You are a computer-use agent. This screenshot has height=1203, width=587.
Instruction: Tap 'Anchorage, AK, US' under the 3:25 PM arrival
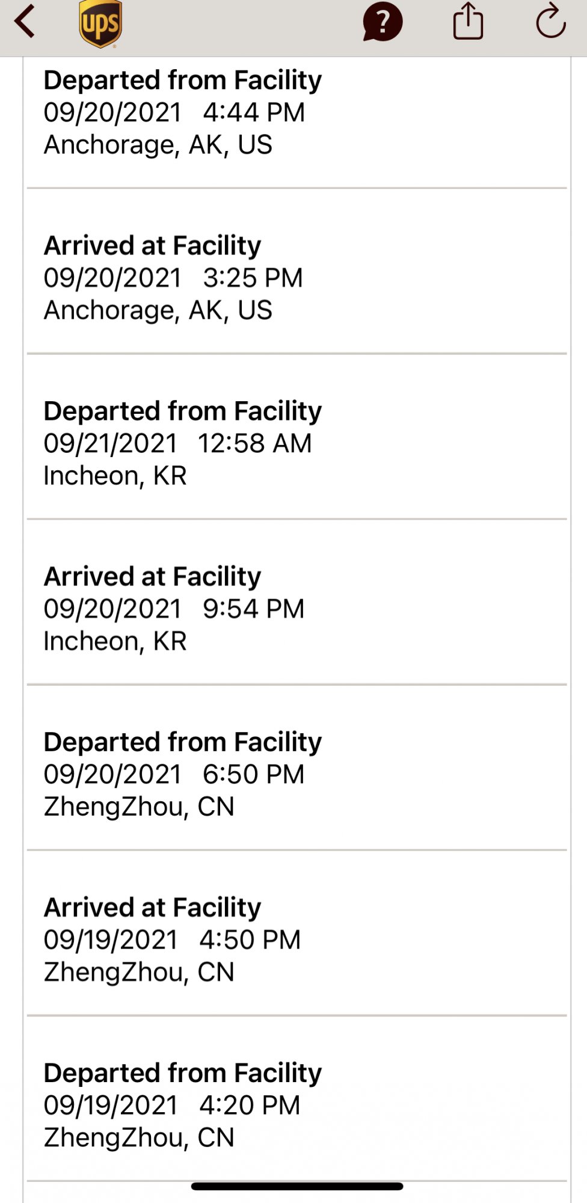click(158, 310)
